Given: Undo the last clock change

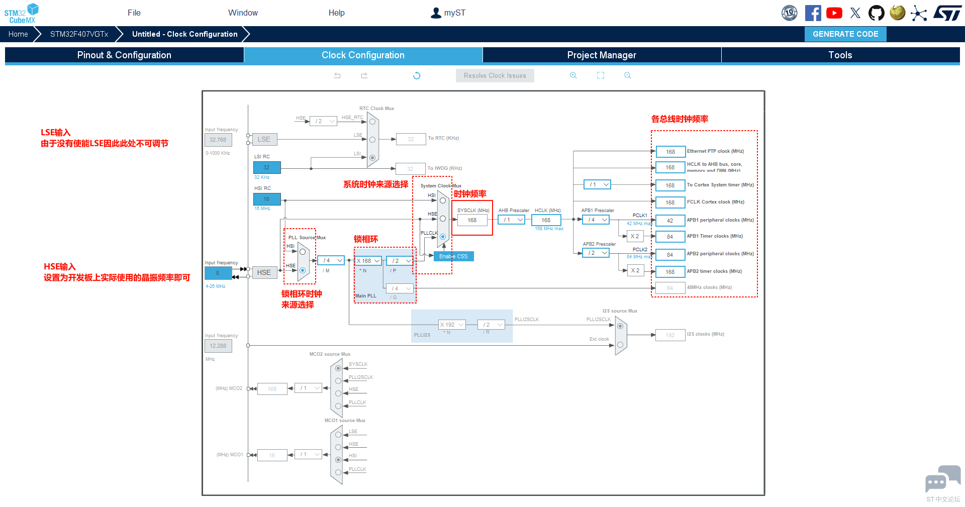Looking at the screenshot, I should coord(337,75).
